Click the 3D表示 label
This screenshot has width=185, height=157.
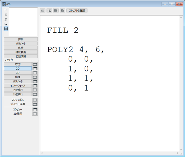click(18, 114)
